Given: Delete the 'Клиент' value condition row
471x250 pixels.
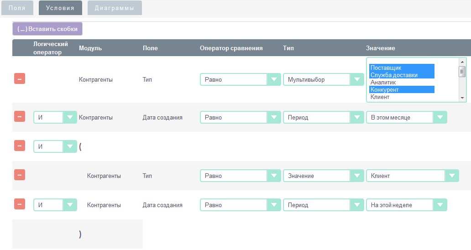Looking at the screenshot, I should (x=20, y=175).
